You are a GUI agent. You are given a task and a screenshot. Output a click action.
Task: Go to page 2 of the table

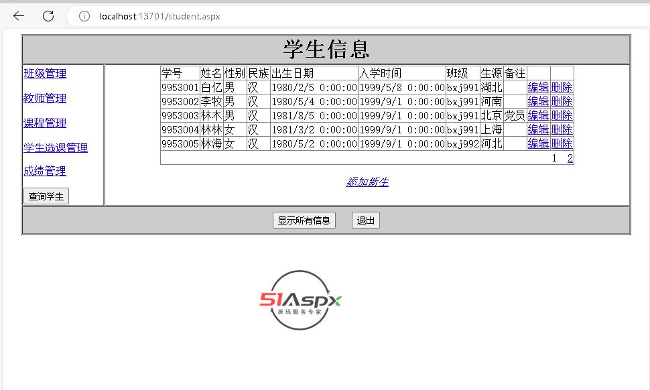coord(570,158)
